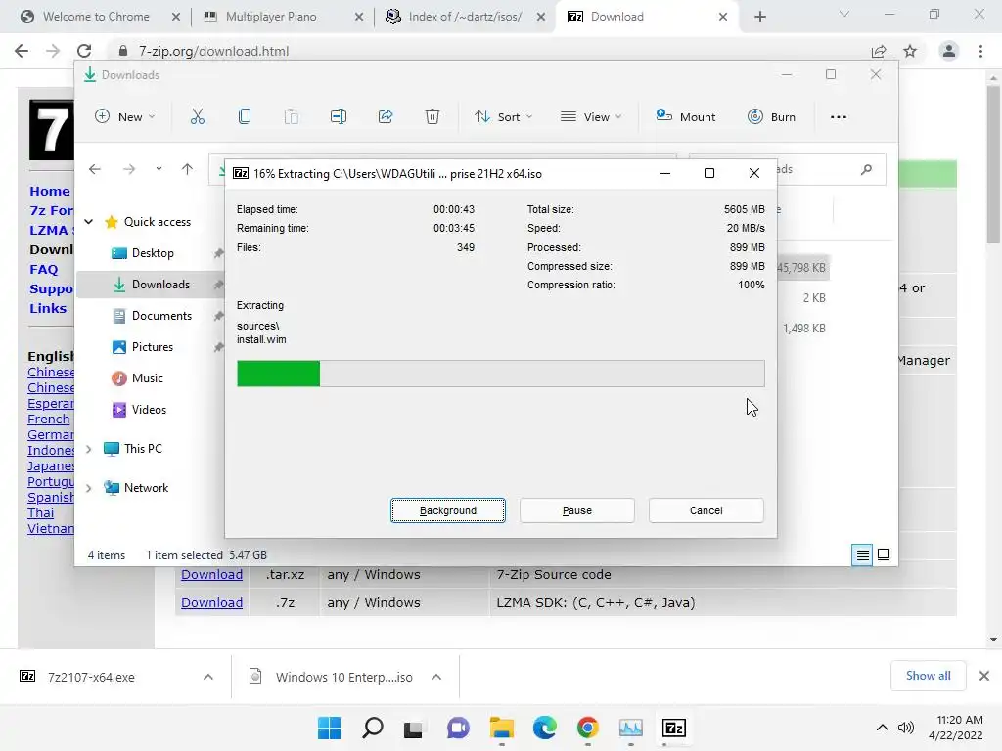Open Videos in navigation pane
Viewport: 1002px width, 751px height.
pyautogui.click(x=149, y=410)
